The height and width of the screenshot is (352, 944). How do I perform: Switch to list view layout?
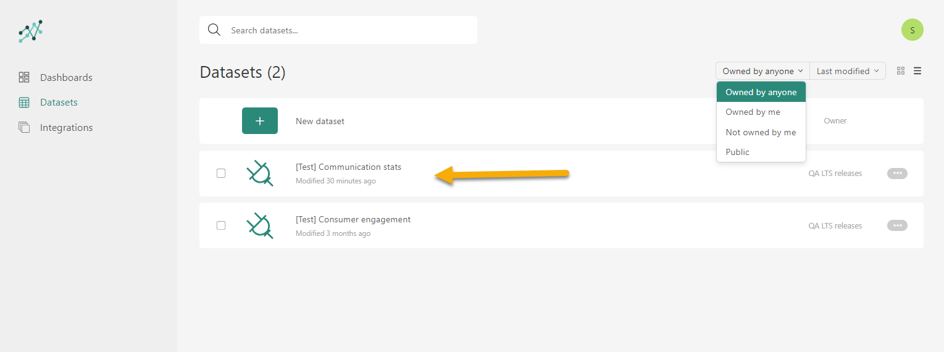point(917,71)
